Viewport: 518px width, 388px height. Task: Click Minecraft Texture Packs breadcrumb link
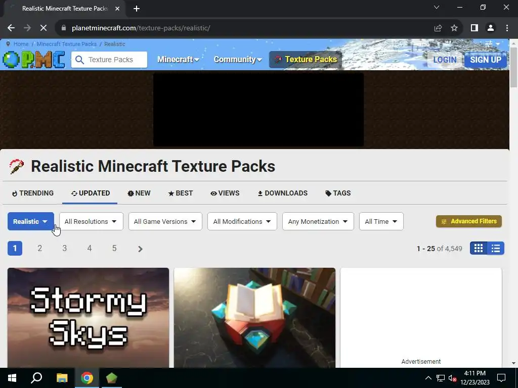pyautogui.click(x=66, y=44)
